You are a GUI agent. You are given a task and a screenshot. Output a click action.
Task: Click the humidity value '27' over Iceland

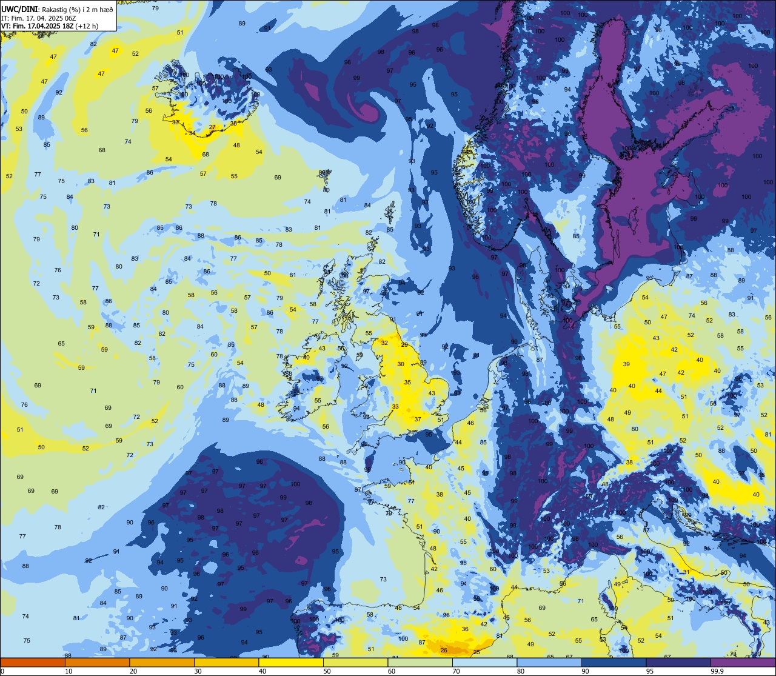pyautogui.click(x=212, y=127)
